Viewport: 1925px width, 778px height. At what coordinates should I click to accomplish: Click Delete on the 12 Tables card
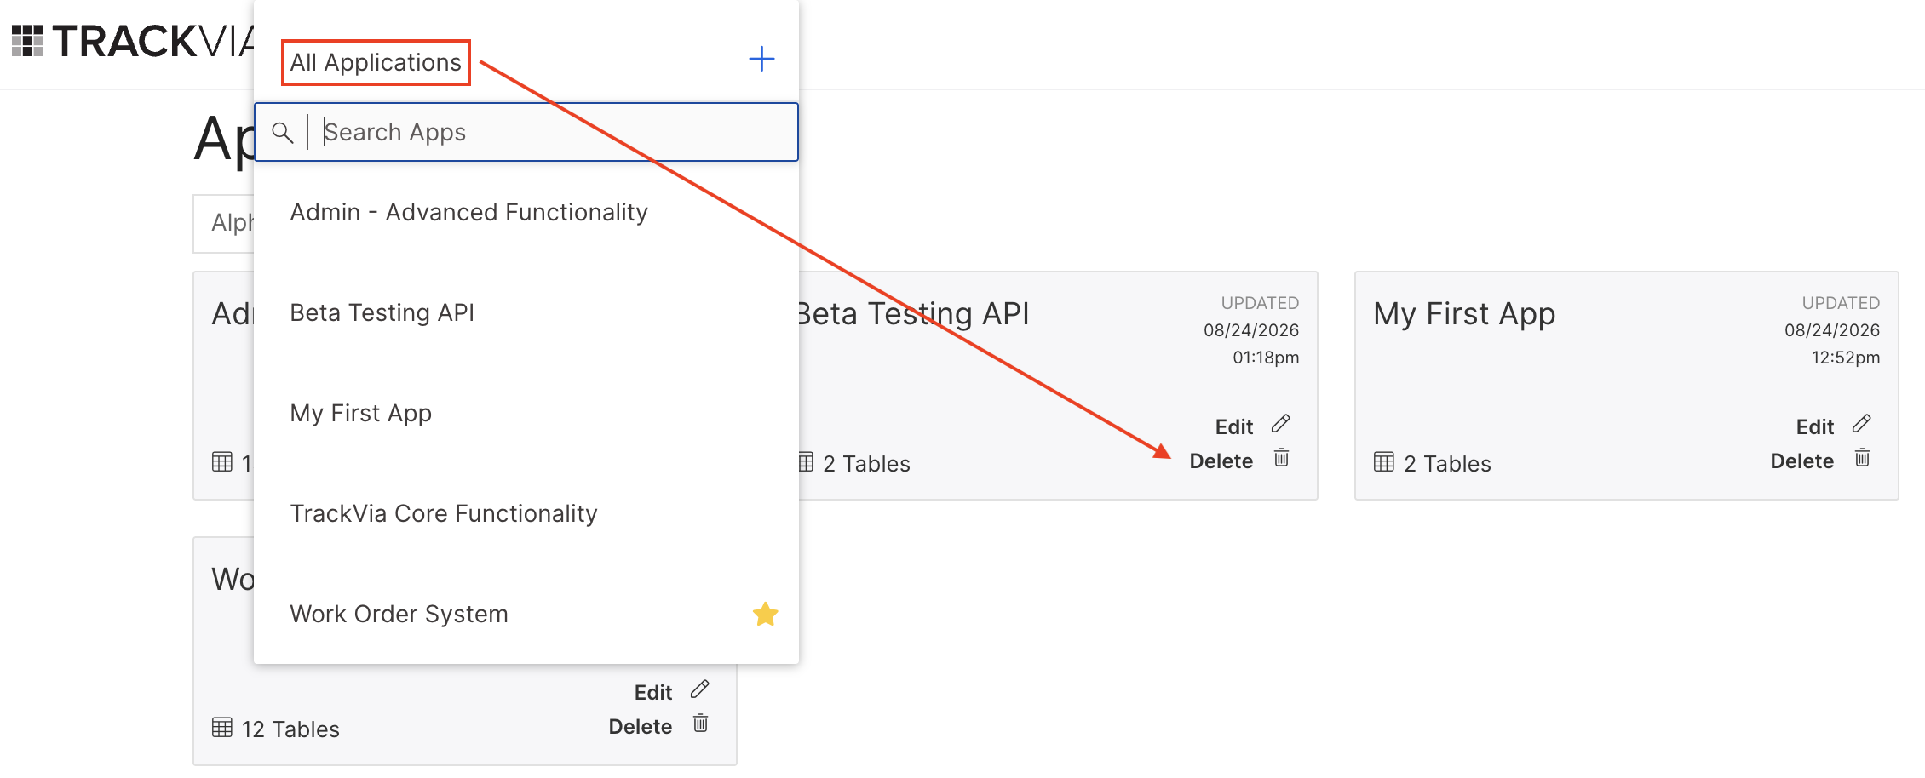[x=640, y=727]
